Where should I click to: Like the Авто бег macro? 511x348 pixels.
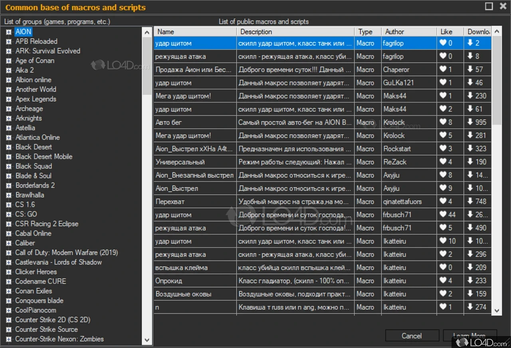tap(443, 122)
